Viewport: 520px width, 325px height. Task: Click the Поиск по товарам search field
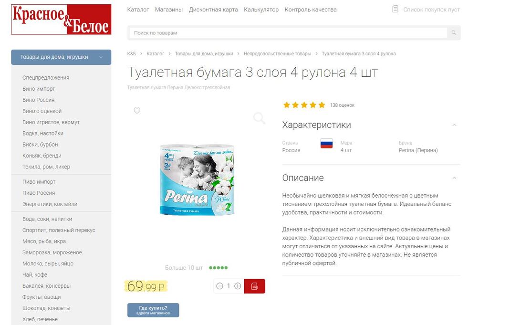pos(288,33)
